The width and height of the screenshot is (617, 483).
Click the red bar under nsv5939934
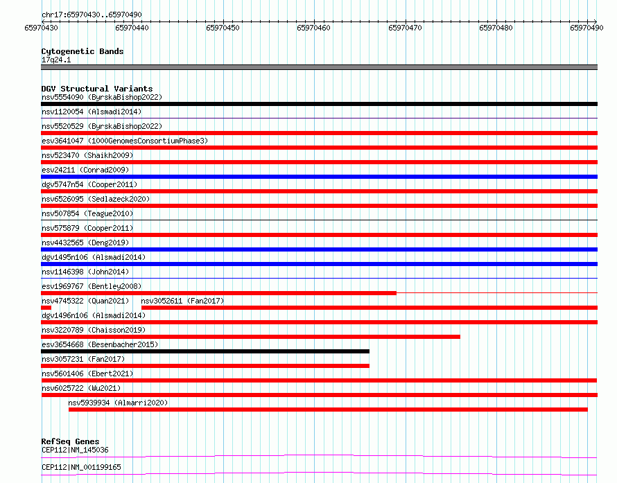[x=328, y=410]
